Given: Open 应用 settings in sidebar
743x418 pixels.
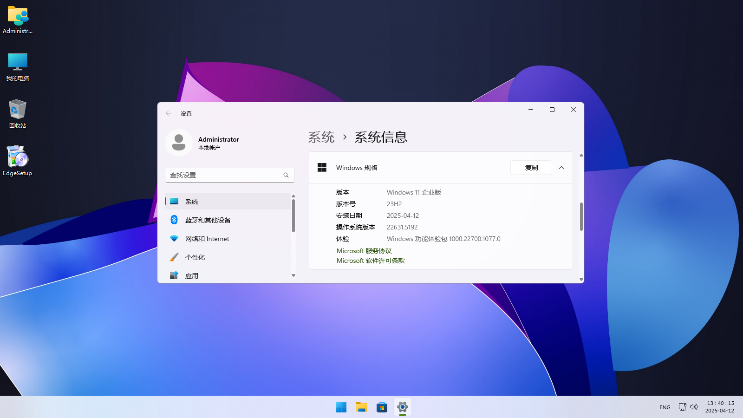Looking at the screenshot, I should (x=228, y=276).
